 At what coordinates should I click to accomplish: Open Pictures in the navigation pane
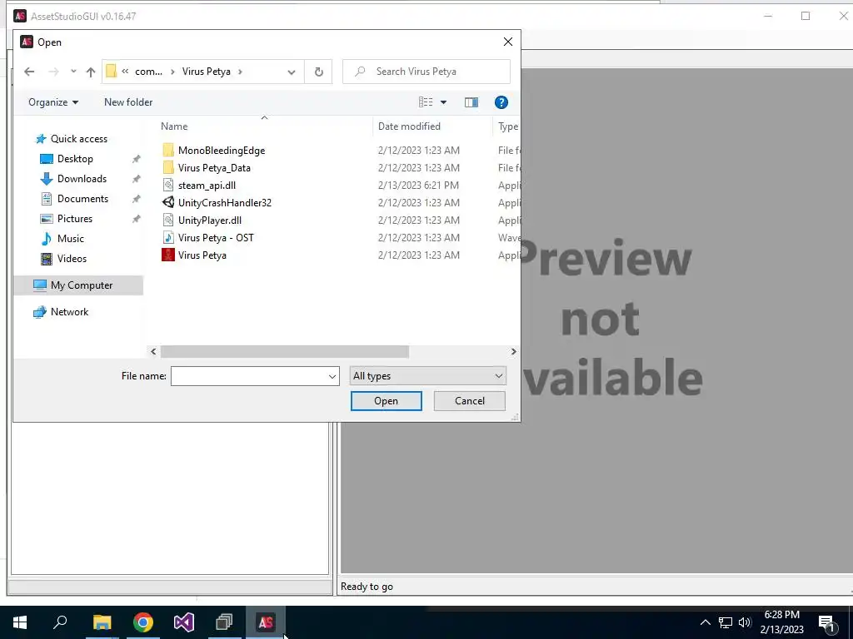point(74,219)
